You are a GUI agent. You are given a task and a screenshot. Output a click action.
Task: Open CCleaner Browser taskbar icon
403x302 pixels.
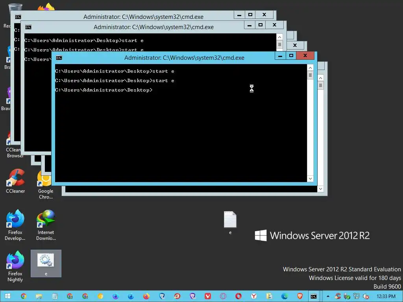177,296
